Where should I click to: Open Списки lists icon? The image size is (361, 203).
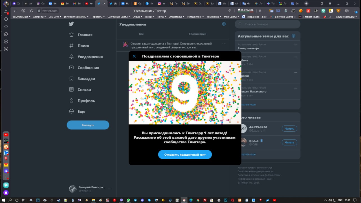(72, 89)
